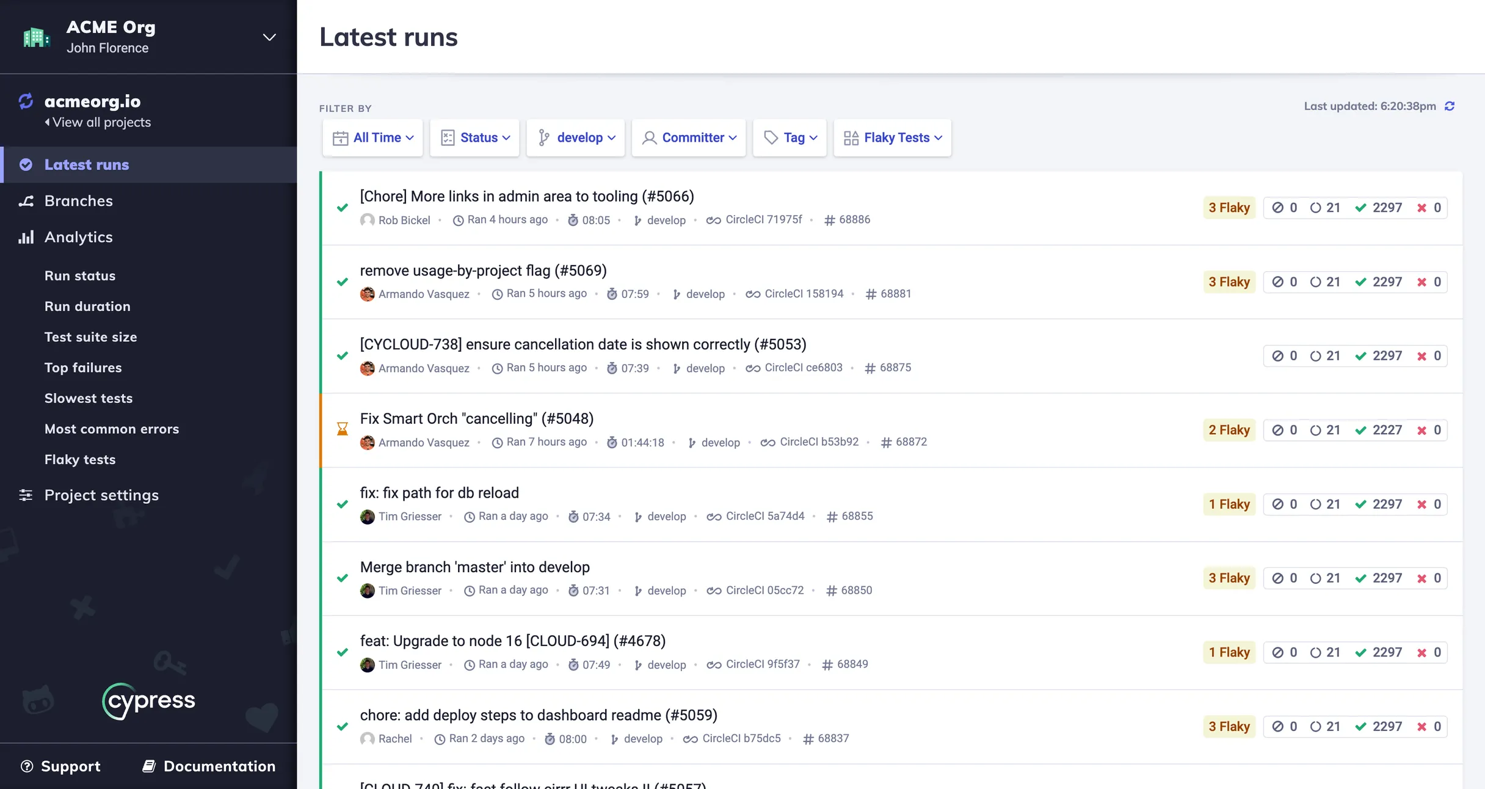Open the All Time date filter

click(x=373, y=138)
